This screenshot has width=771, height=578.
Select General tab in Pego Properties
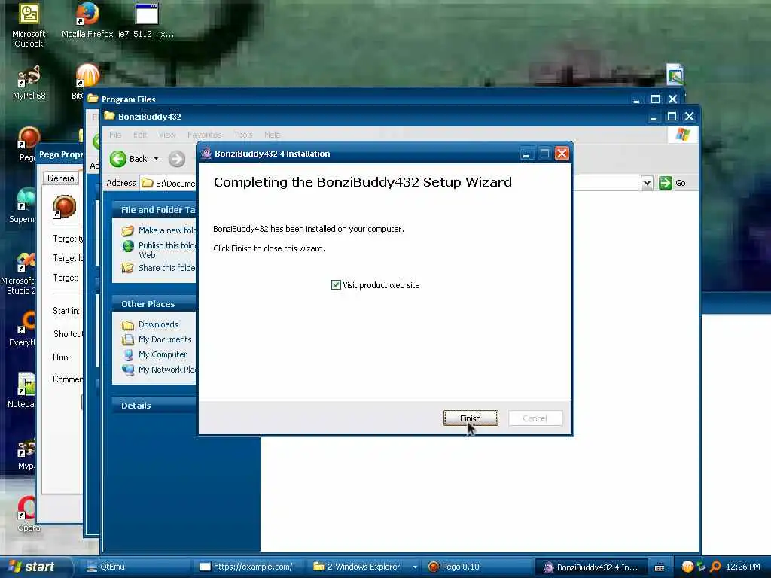coord(62,178)
